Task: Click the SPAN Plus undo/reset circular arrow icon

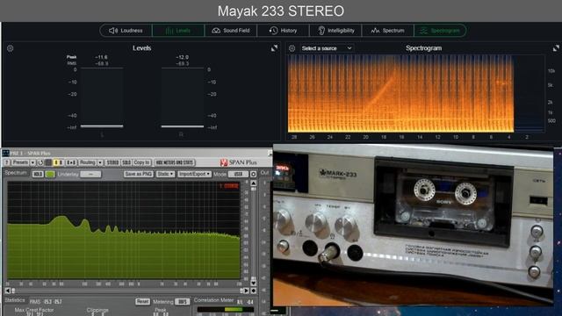Action: [40, 162]
